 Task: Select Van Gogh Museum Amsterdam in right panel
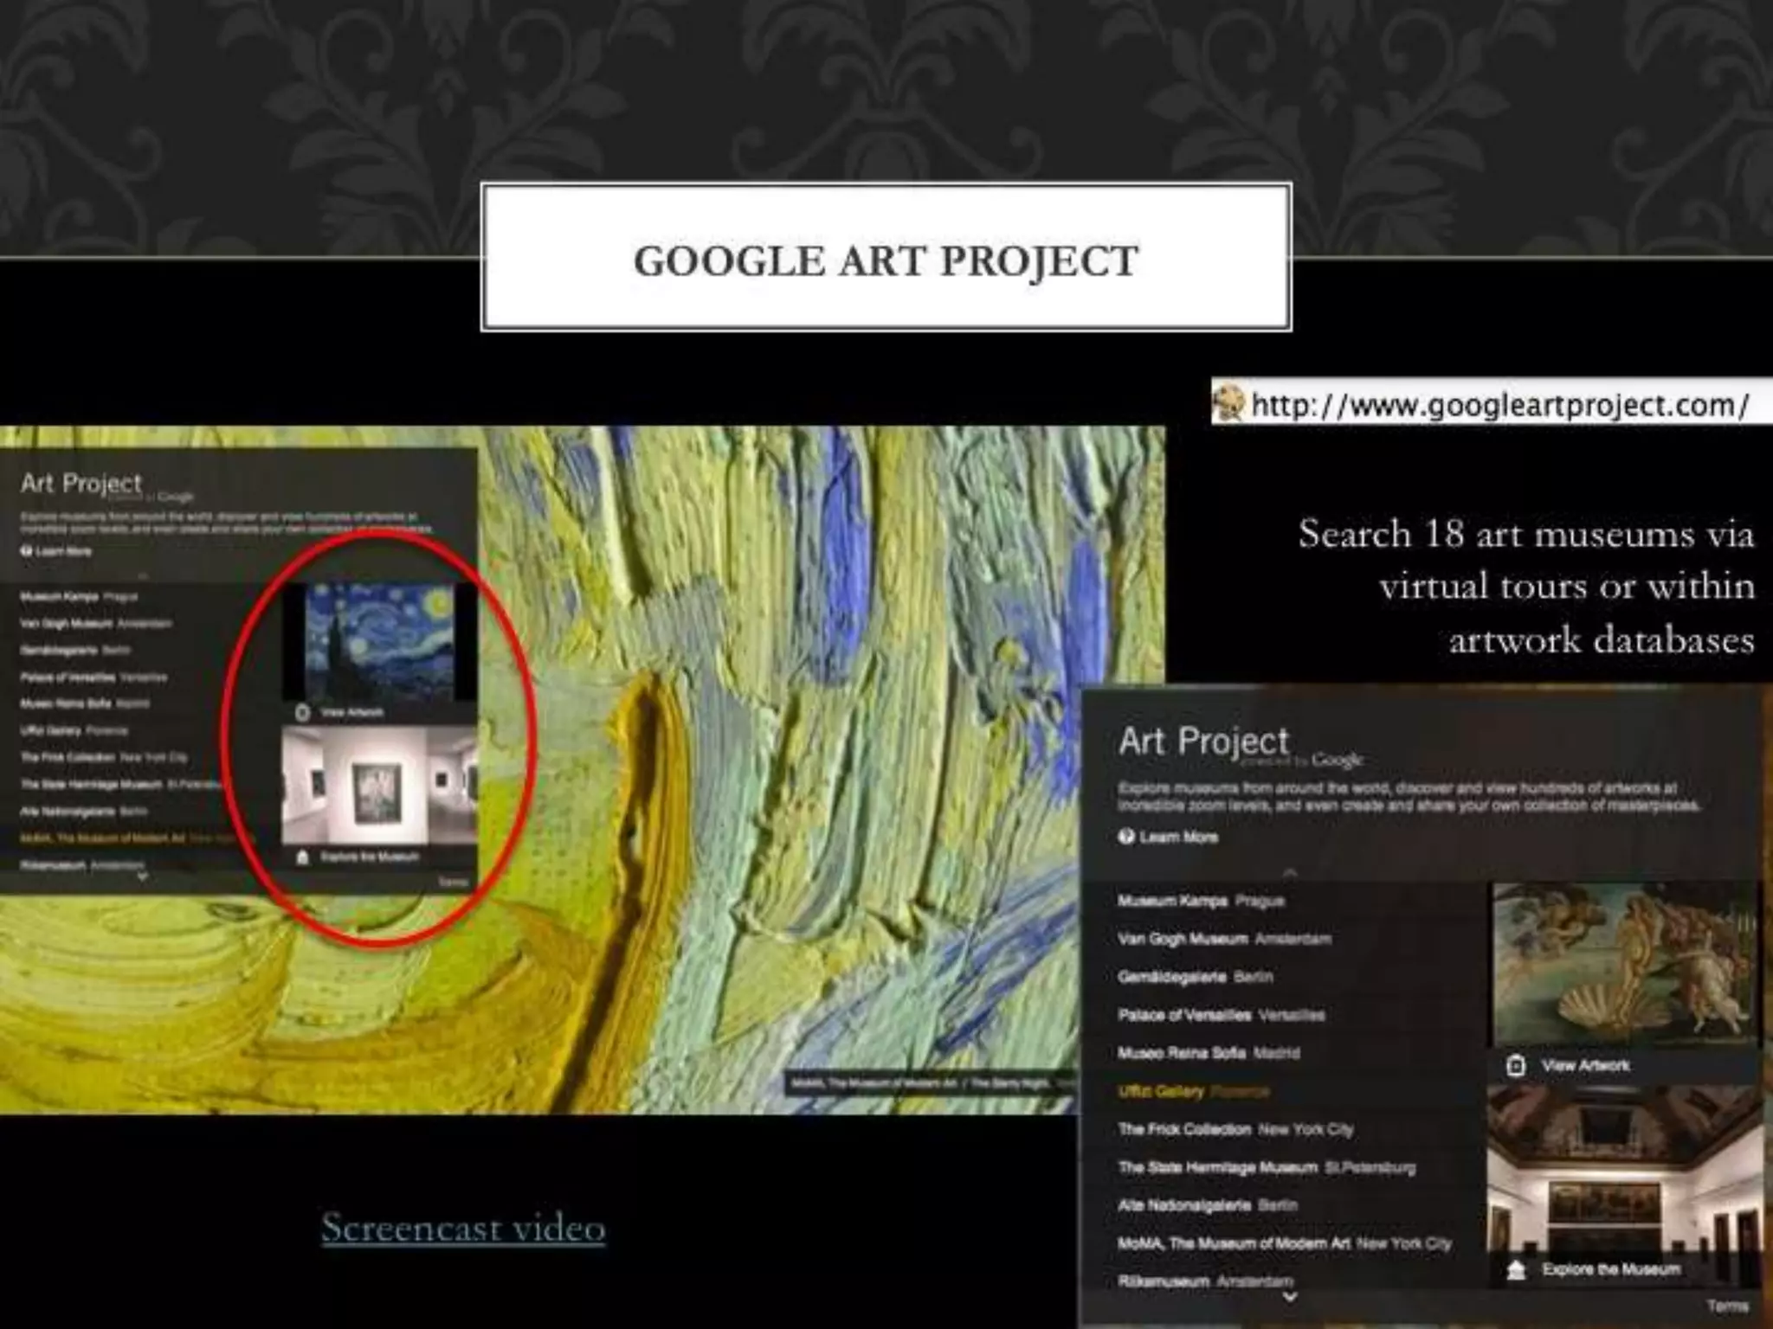[1224, 939]
